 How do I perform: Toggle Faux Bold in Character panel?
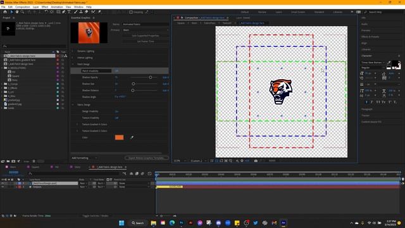(x=366, y=102)
